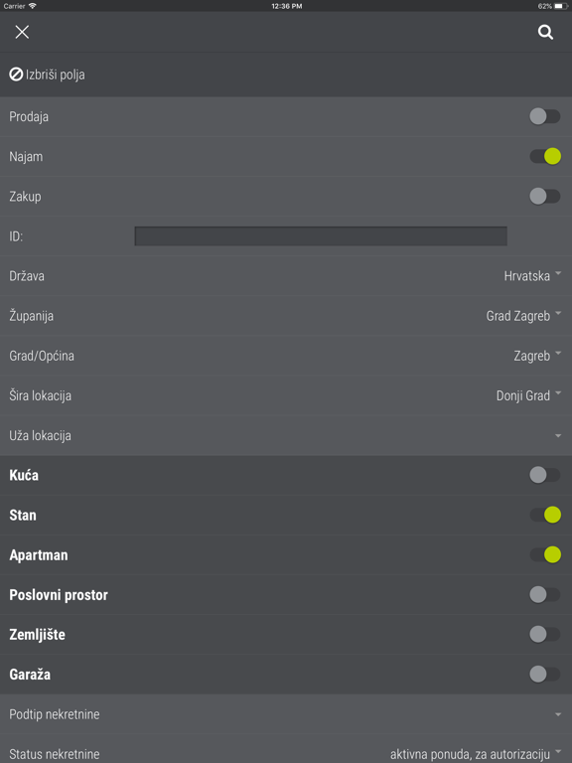The image size is (572, 763).
Task: Switch off the Apartman toggle
Action: click(x=545, y=554)
